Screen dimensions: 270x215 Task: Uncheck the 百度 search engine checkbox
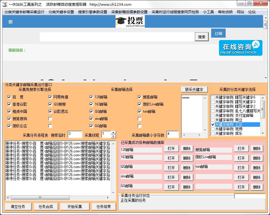click(9, 97)
